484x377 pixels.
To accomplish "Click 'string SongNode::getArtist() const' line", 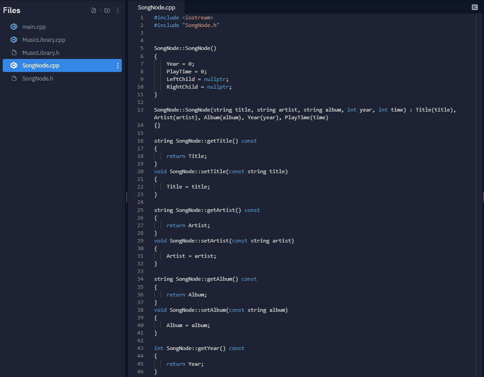I will point(207,210).
